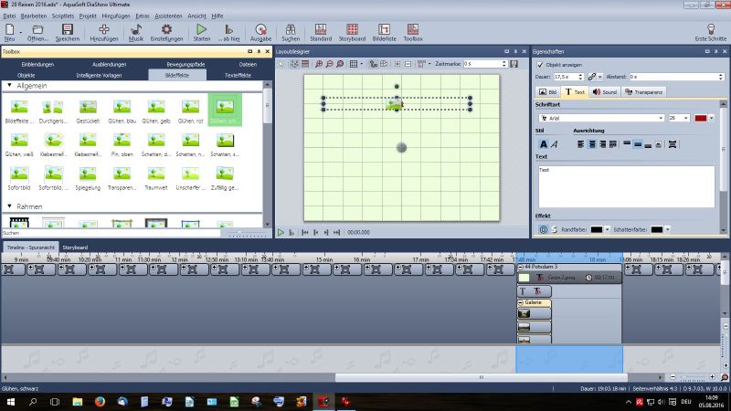
Task: Open the Texteffekte tab in Toolbox
Action: point(239,75)
